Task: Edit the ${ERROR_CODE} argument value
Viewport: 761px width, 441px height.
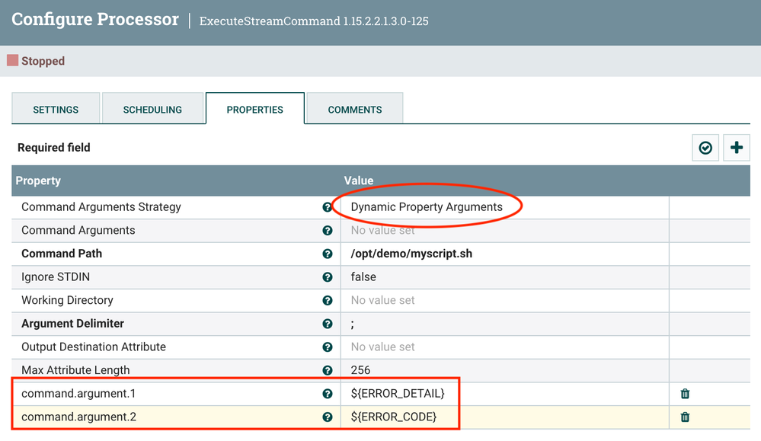Action: coord(505,417)
